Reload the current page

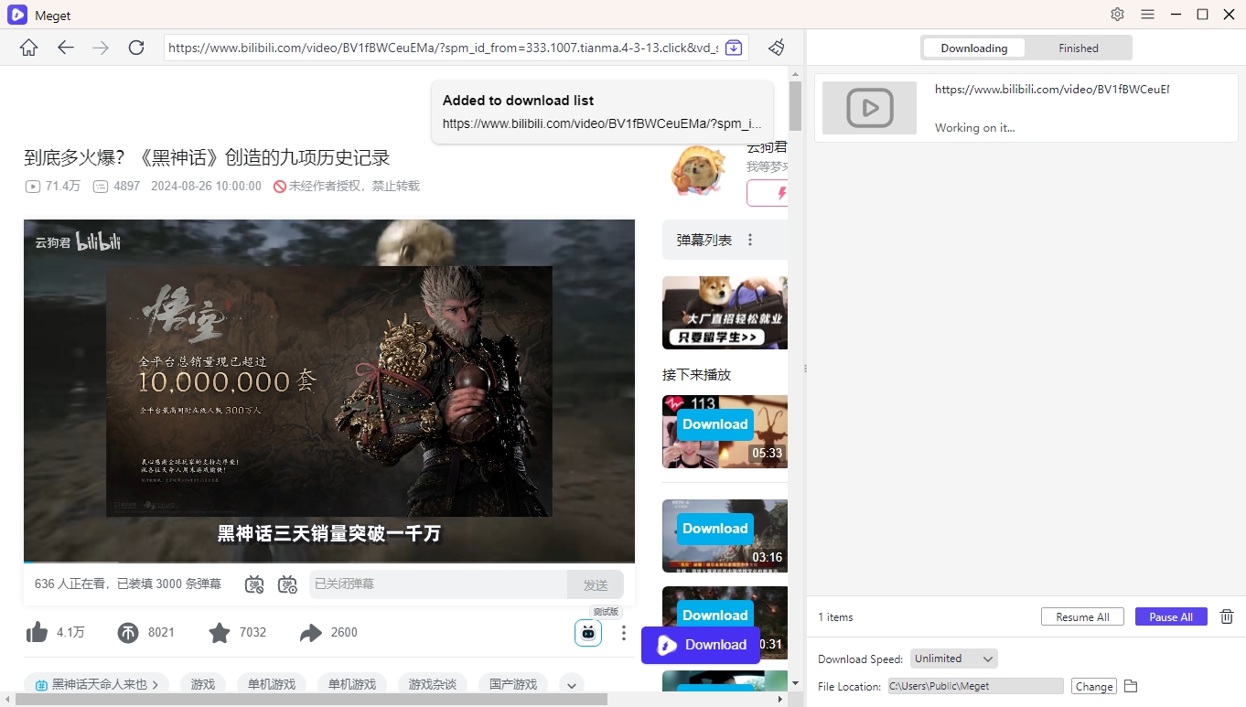(136, 48)
